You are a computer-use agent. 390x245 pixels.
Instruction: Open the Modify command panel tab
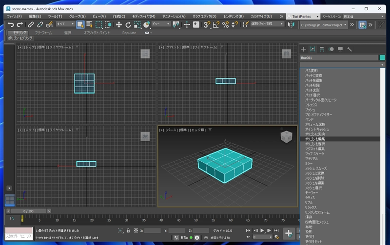(x=312, y=49)
